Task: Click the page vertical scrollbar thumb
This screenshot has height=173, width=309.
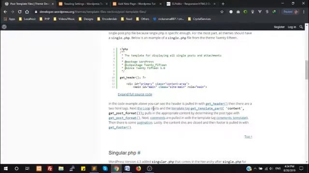Action: 307,70
